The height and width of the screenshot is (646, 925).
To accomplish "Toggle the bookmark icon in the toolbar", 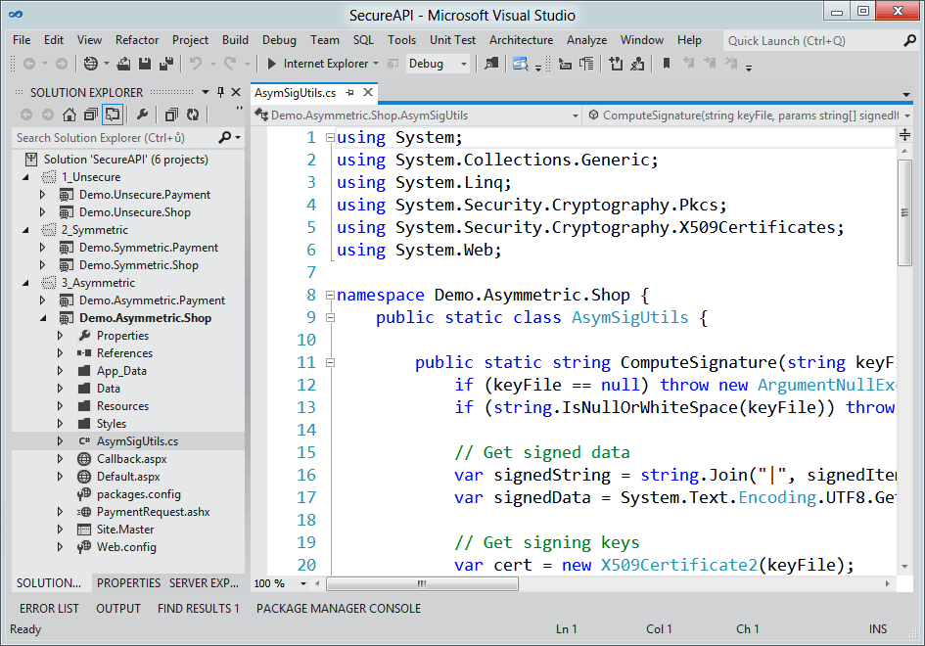I will click(667, 63).
